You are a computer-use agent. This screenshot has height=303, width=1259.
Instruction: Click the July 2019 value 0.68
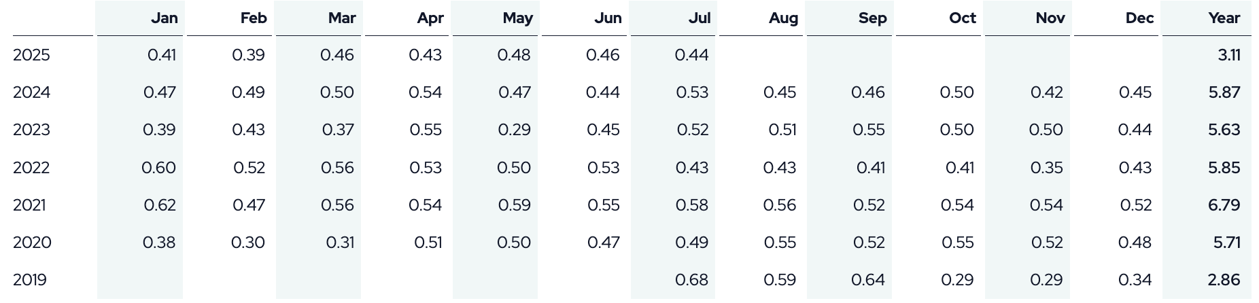click(692, 280)
